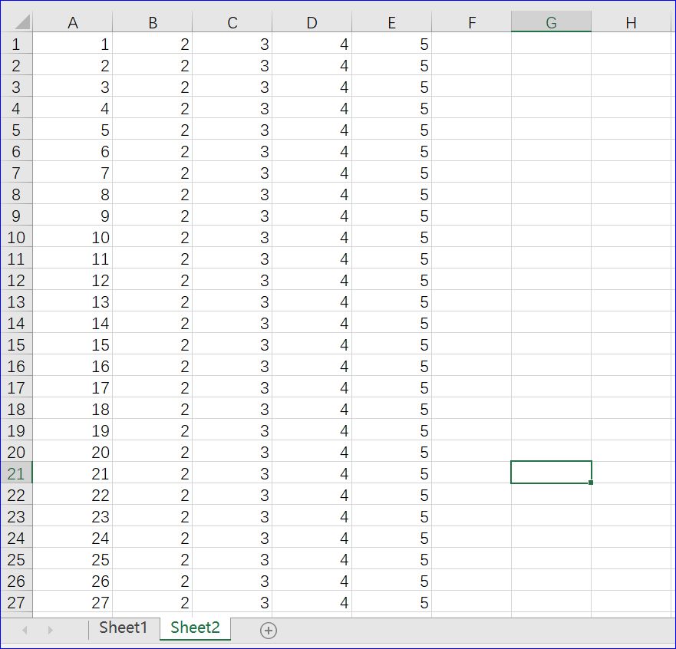Select row 18 header

(x=16, y=409)
